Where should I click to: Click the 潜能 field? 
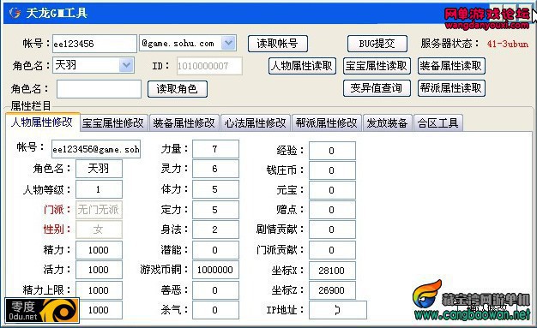click(215, 250)
